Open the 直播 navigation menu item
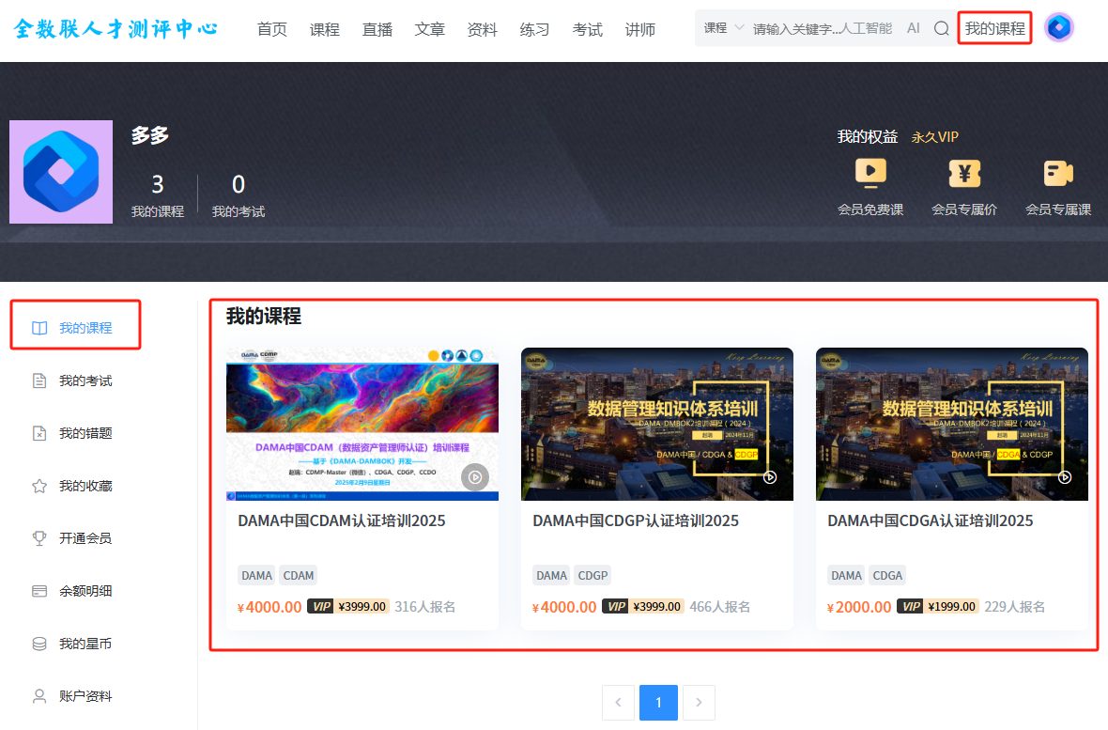Image resolution: width=1108 pixels, height=730 pixels. [x=377, y=29]
